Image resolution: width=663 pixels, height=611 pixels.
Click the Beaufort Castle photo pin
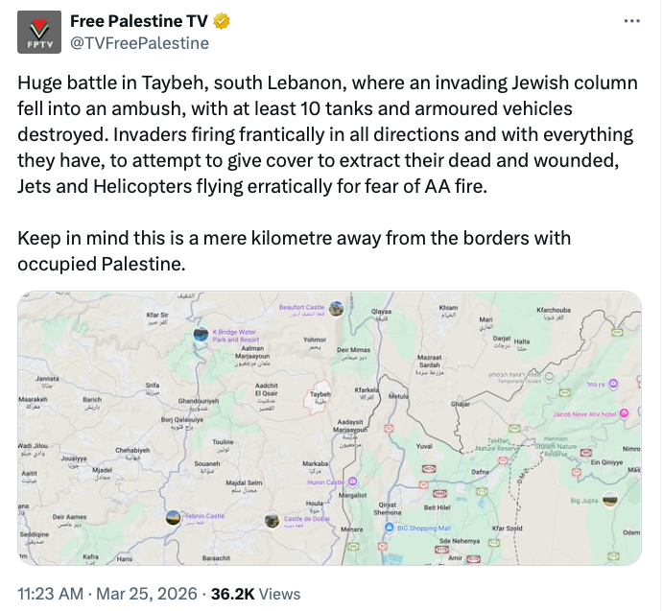tap(337, 308)
